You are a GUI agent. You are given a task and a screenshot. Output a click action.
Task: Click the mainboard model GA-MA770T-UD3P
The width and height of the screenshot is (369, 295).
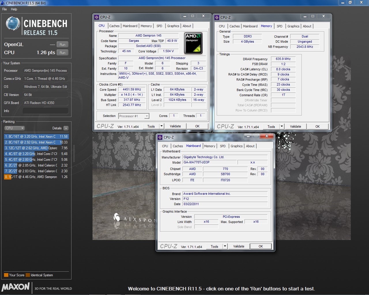click(209, 162)
